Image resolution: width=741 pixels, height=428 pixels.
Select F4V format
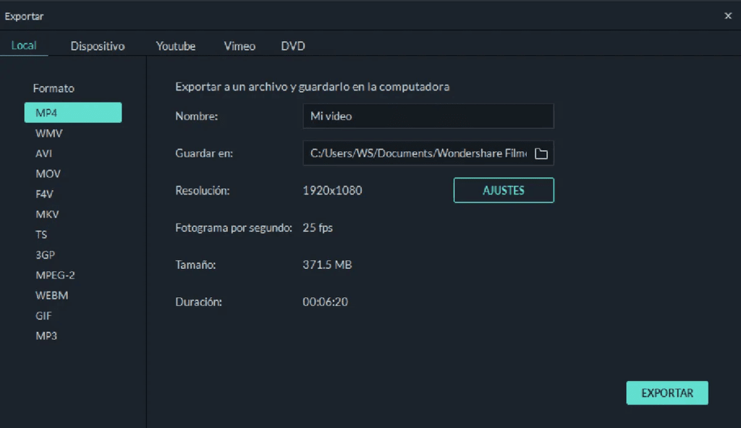click(44, 194)
